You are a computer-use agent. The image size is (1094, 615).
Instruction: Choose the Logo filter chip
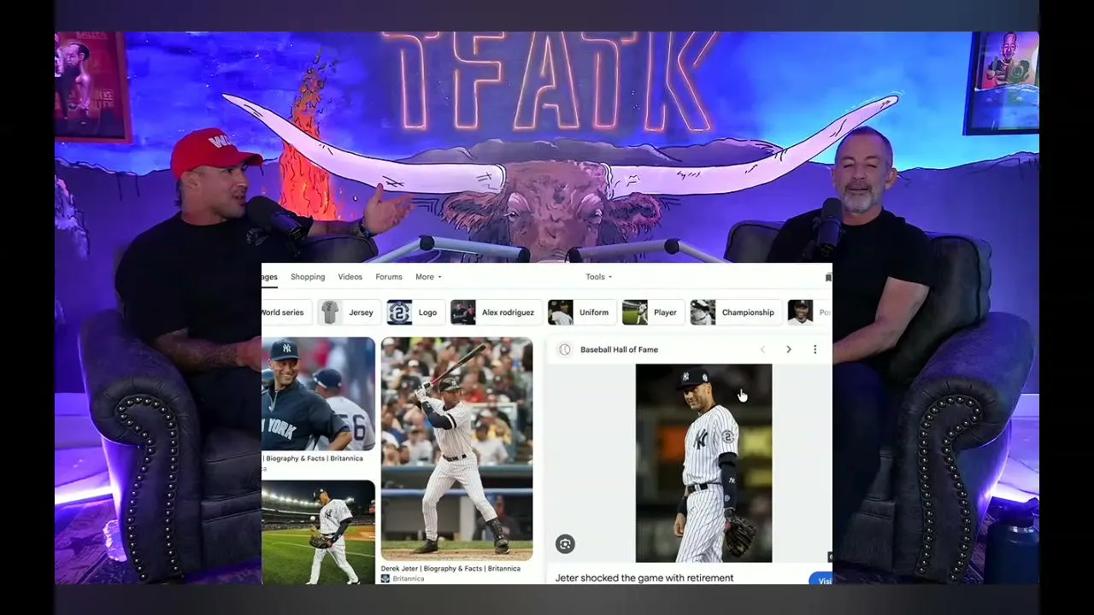pos(415,313)
